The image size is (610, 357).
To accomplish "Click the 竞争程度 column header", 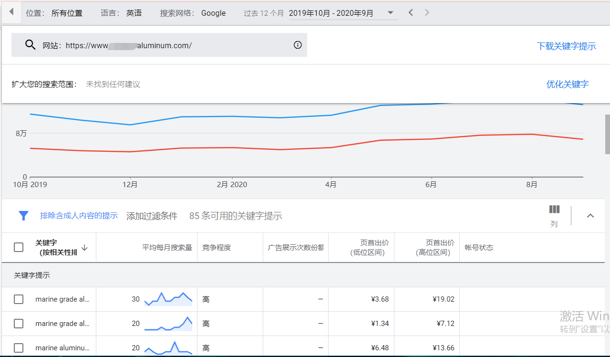I will pos(217,248).
